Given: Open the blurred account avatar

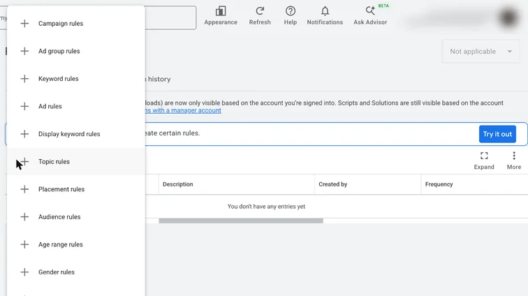Looking at the screenshot, I should click(508, 17).
